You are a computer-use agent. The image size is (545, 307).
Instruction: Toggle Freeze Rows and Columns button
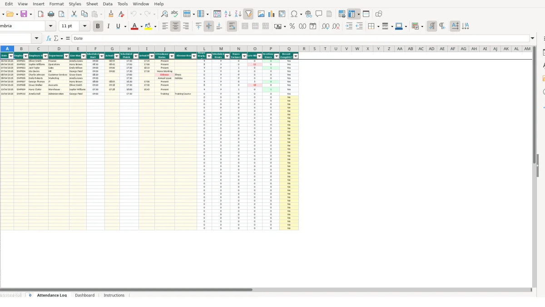pos(352,14)
